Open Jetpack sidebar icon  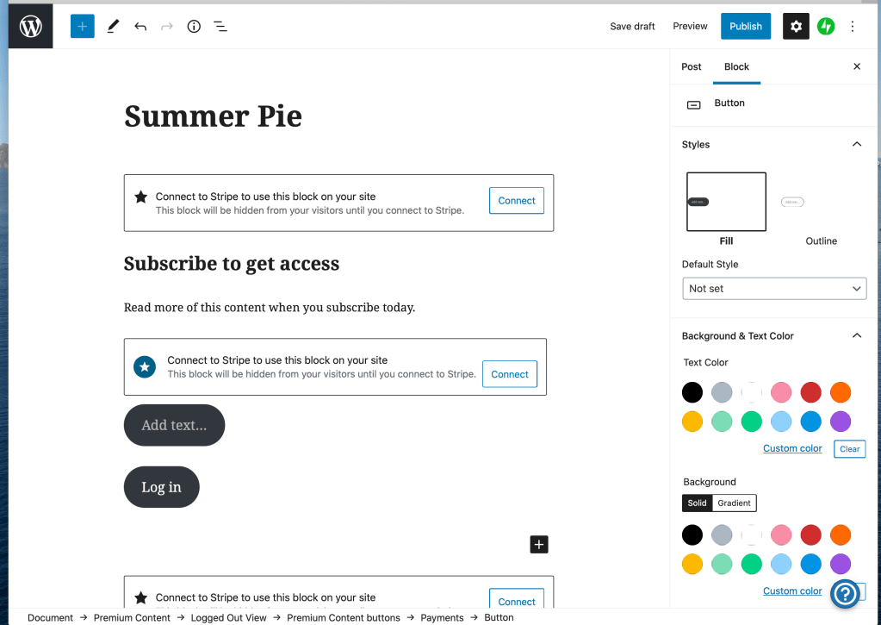pyautogui.click(x=826, y=27)
